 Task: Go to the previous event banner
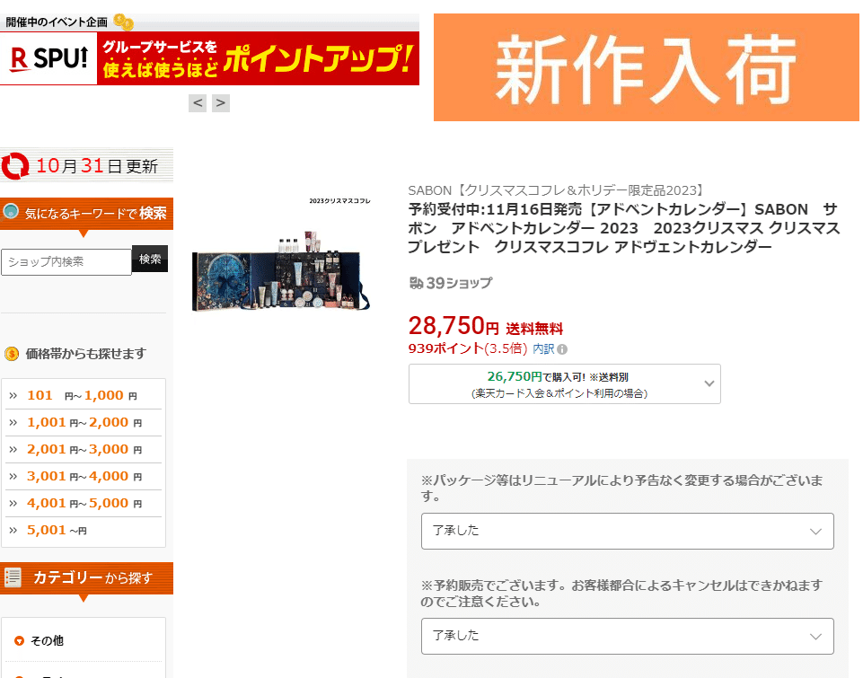(198, 103)
